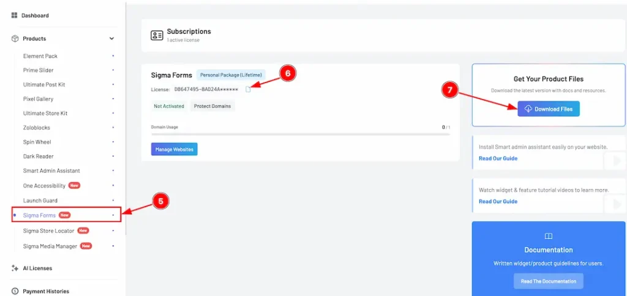Click the Manage Websites button
Screen dimensions: 627x296
175,149
